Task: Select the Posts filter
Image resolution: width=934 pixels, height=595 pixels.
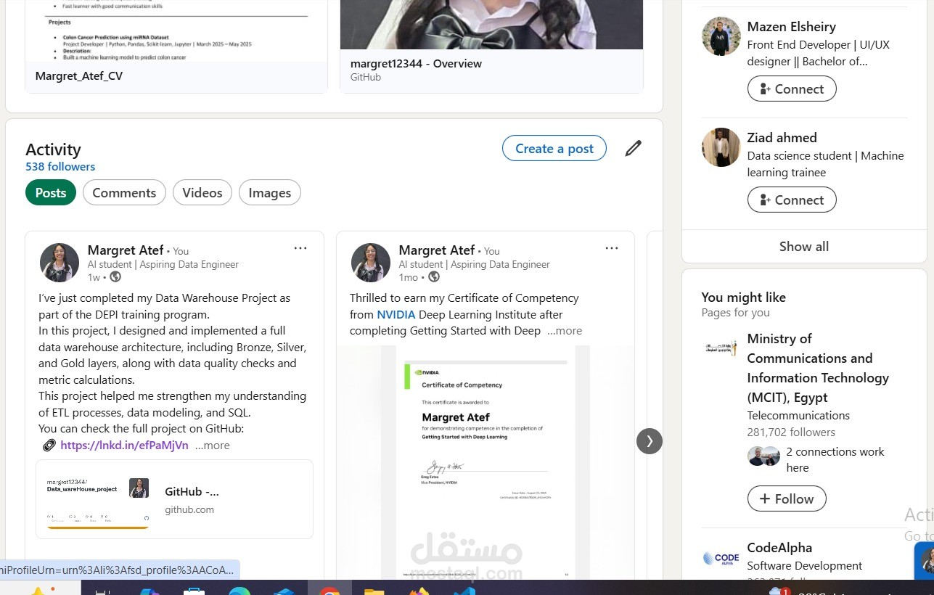Action: 51,192
